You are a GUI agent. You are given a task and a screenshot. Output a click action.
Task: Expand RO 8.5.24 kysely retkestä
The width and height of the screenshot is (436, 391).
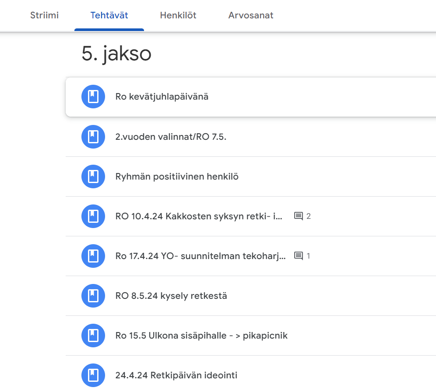point(251,296)
